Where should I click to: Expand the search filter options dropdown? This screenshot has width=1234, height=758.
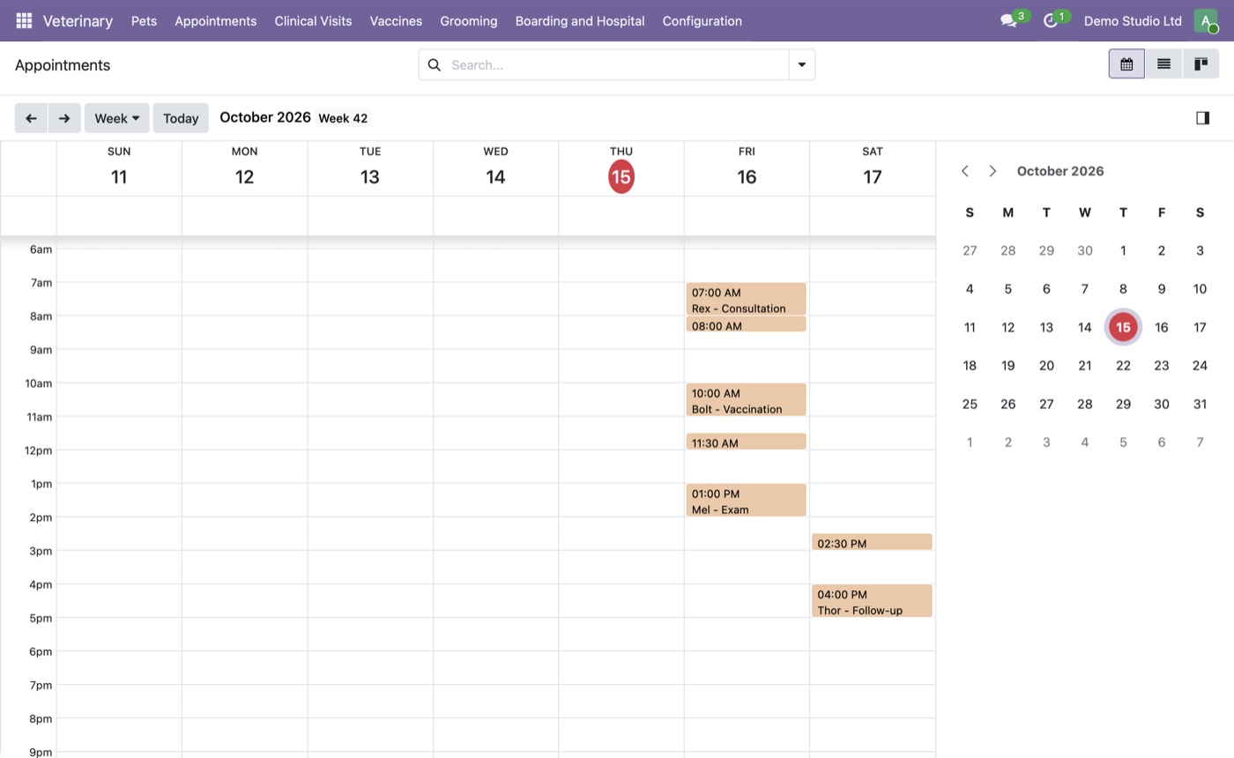click(802, 64)
